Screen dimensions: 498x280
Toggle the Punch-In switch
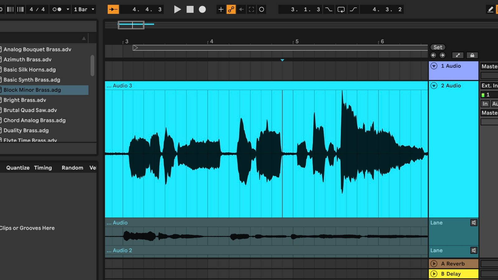click(x=329, y=9)
